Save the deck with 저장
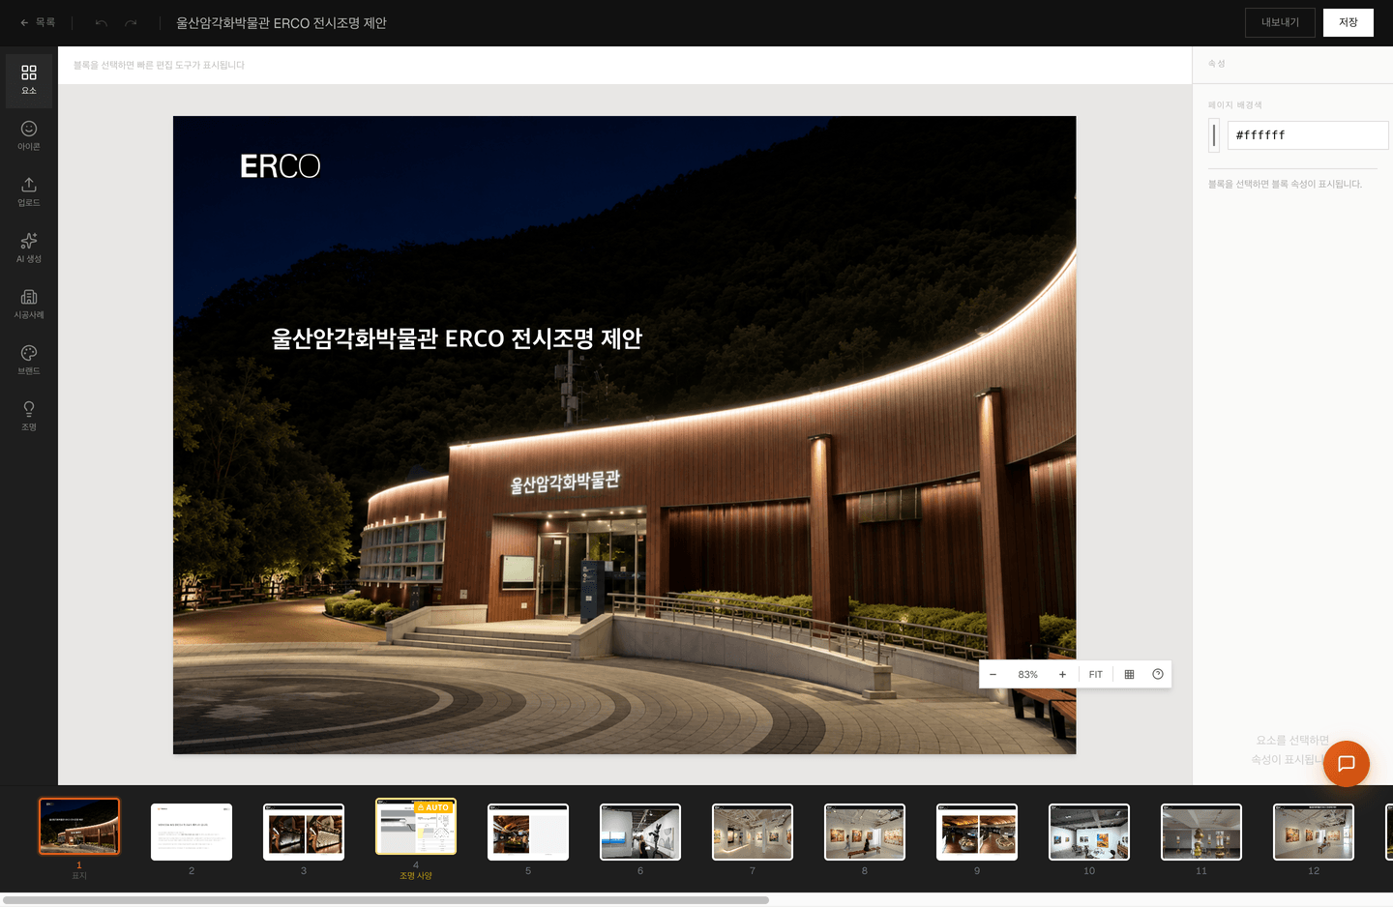The height and width of the screenshot is (907, 1393). (1349, 22)
